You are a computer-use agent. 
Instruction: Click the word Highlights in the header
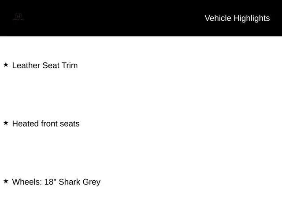click(252, 18)
